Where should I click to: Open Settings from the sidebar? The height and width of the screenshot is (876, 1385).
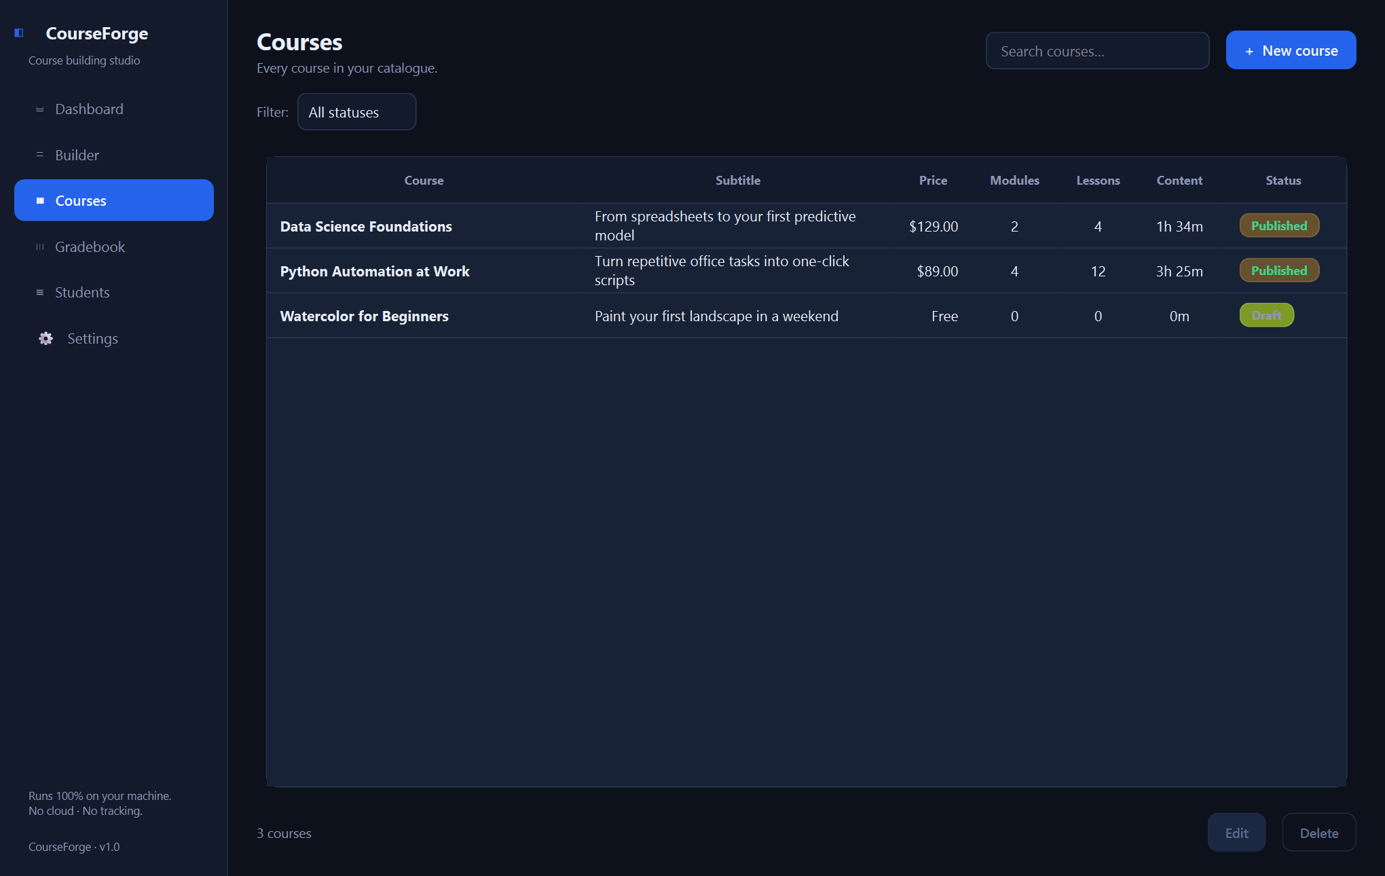(x=114, y=338)
